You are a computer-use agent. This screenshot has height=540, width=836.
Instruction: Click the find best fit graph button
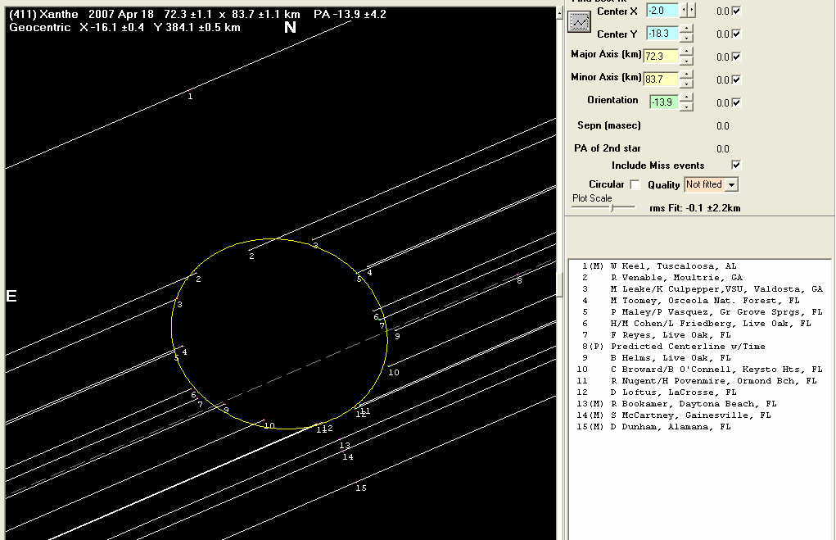pos(579,22)
